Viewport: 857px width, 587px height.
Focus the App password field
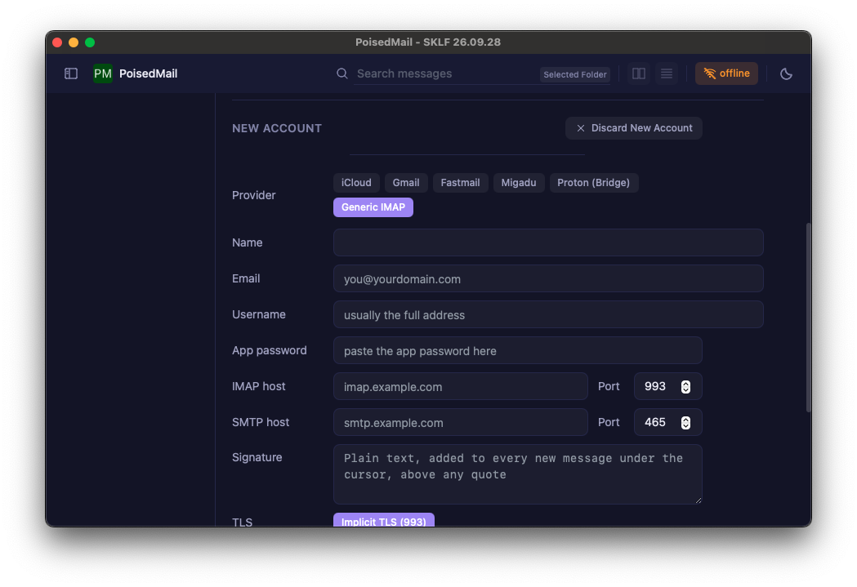(x=518, y=350)
